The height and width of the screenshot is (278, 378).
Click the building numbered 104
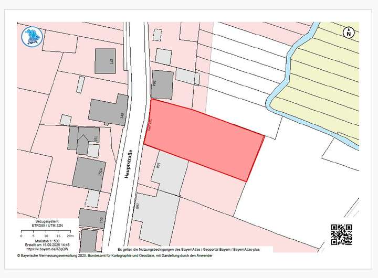[162, 84]
